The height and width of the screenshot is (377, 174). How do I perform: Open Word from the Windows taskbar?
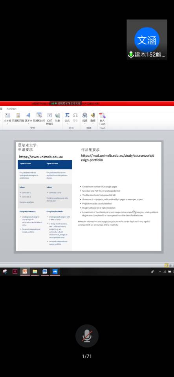45,272
